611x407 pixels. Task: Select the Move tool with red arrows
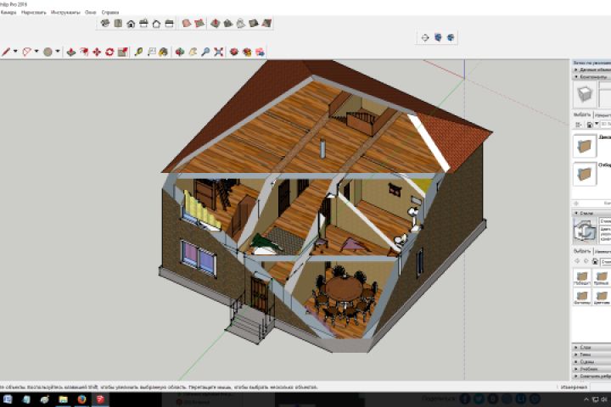(97, 52)
